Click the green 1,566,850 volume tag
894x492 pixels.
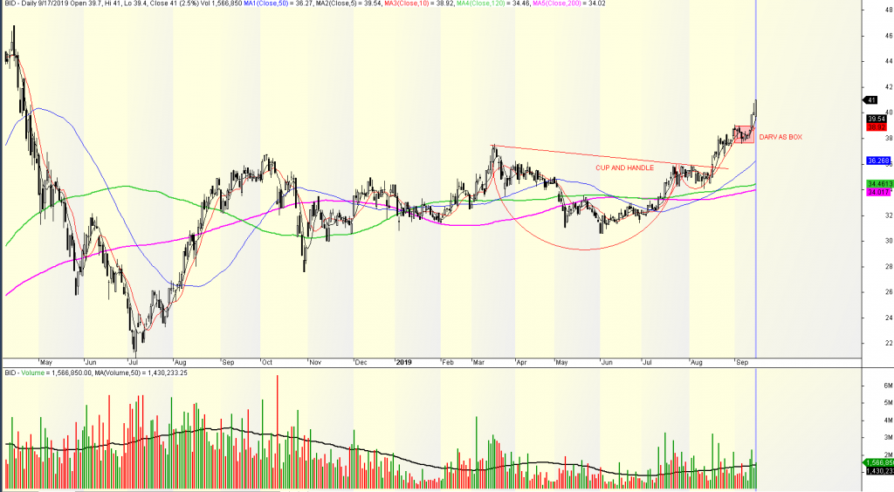click(x=877, y=462)
